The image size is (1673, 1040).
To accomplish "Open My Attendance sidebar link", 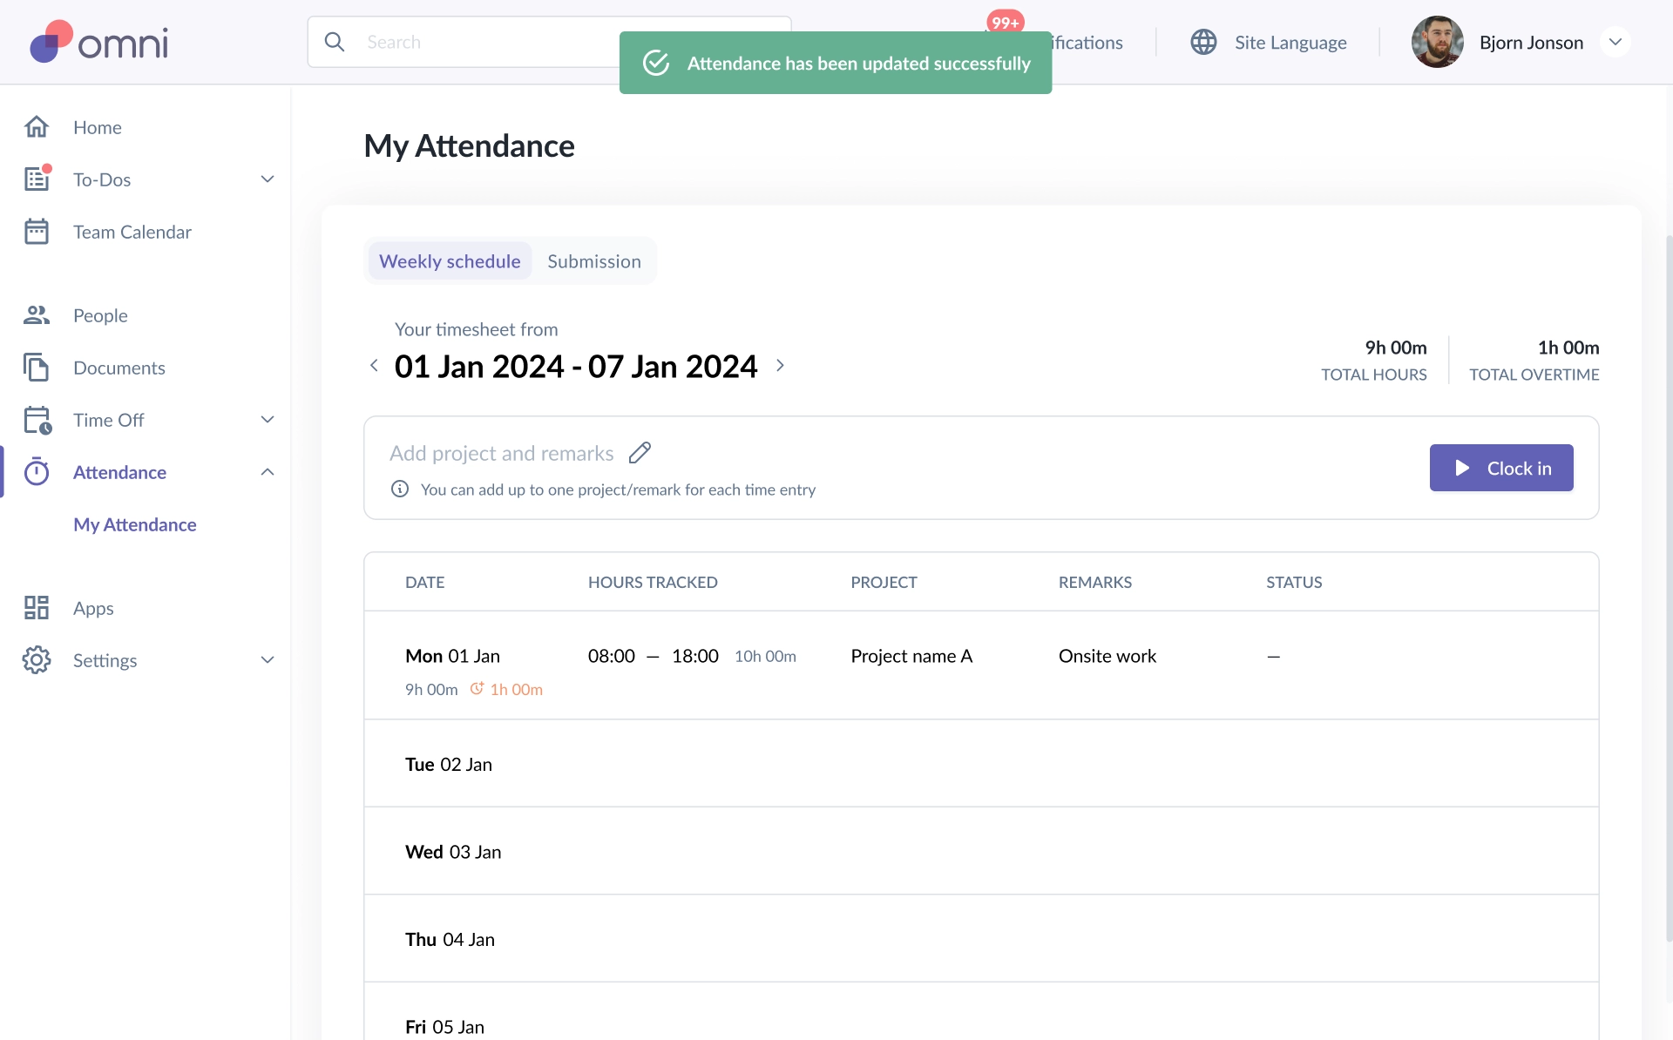I will (135, 524).
